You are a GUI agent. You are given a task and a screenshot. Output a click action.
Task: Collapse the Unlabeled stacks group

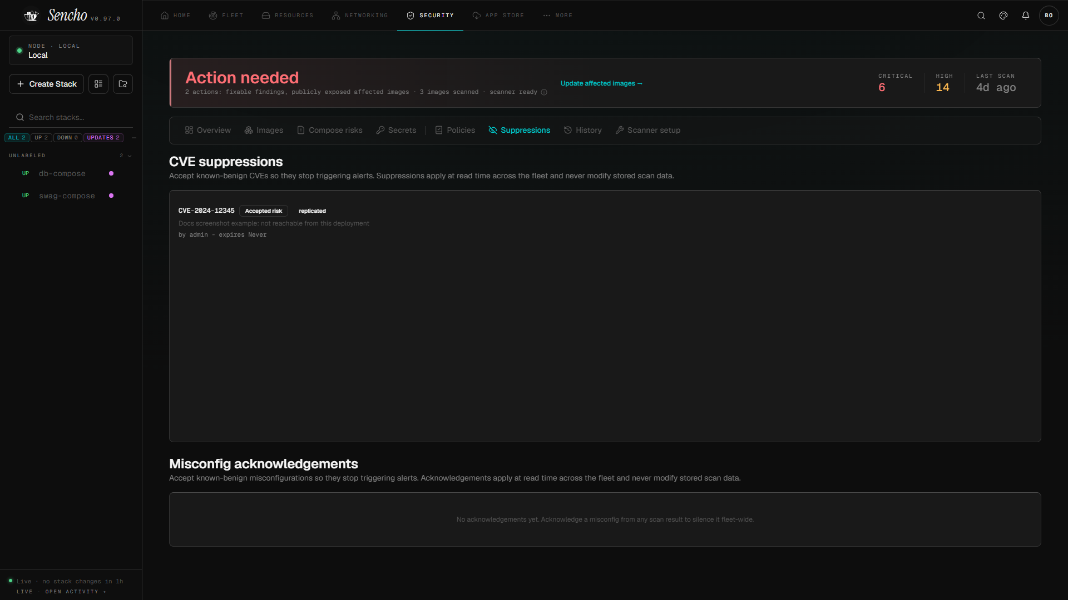click(x=130, y=156)
